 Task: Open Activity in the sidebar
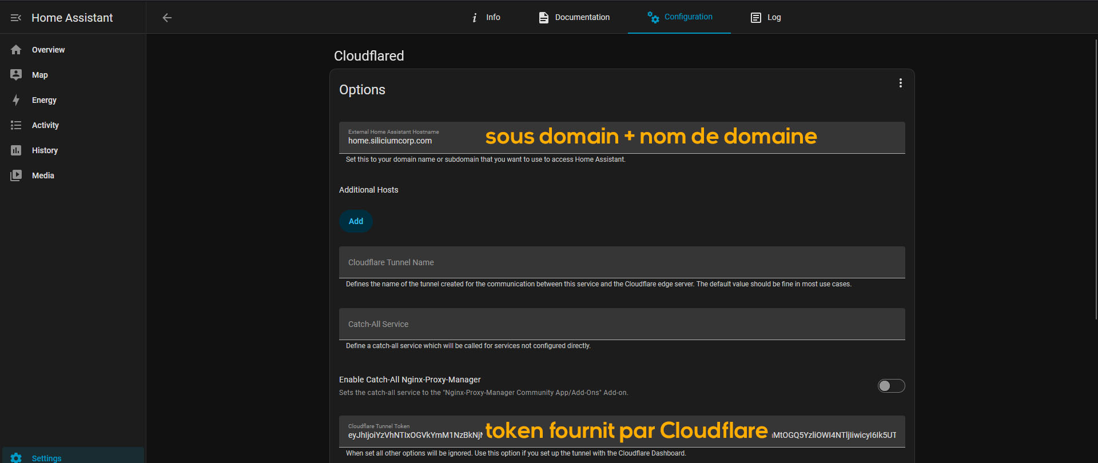coord(73,125)
